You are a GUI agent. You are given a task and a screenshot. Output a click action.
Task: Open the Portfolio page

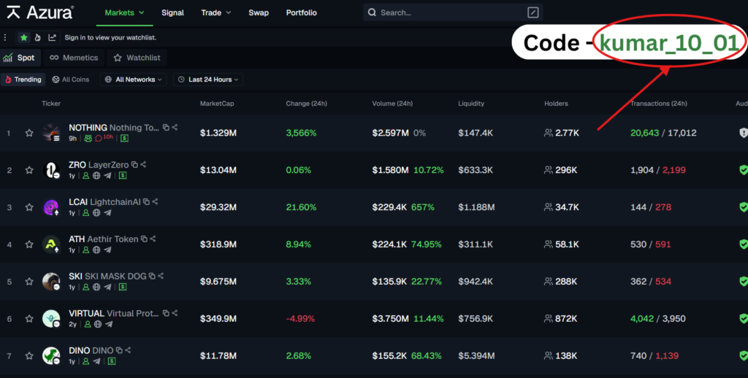pos(302,13)
